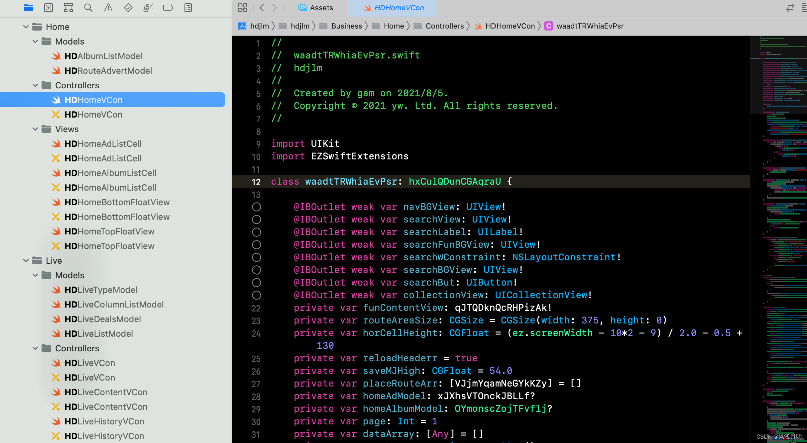The width and height of the screenshot is (807, 443).
Task: Toggle outlet connection circle for searchBGView
Action: (x=257, y=270)
